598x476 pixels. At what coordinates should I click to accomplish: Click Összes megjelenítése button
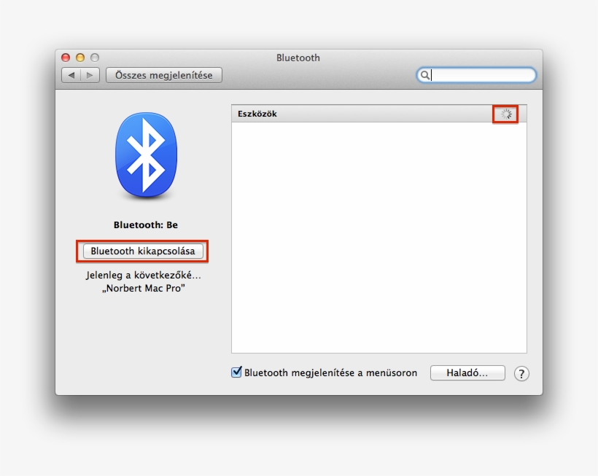point(164,75)
